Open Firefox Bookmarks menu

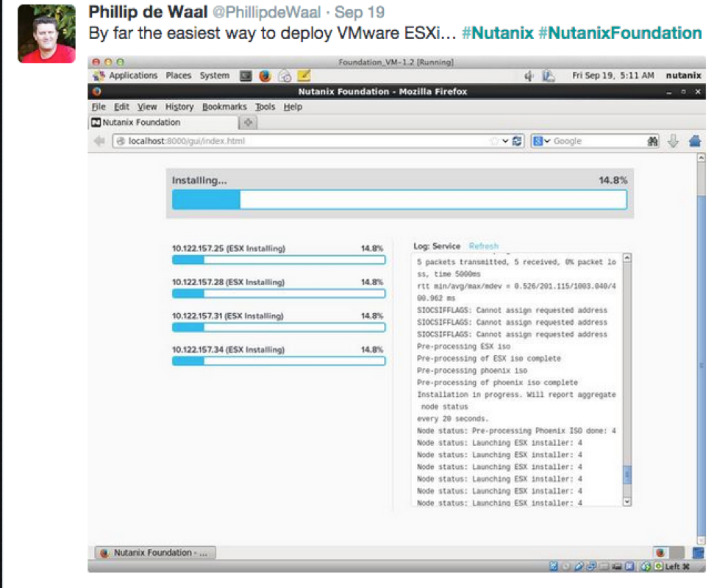click(x=224, y=107)
